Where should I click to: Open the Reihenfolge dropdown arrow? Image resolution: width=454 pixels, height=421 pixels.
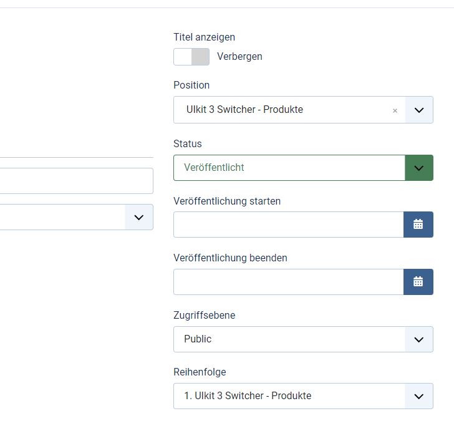[x=419, y=396]
